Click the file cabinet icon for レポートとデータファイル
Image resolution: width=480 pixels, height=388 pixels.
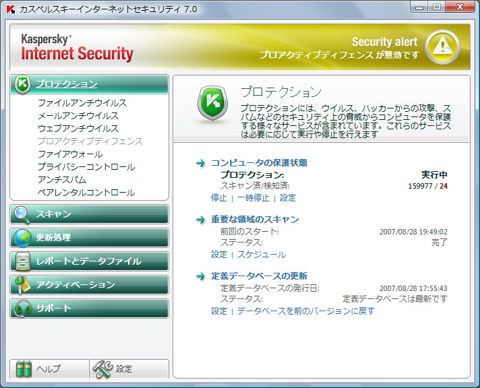(23, 261)
